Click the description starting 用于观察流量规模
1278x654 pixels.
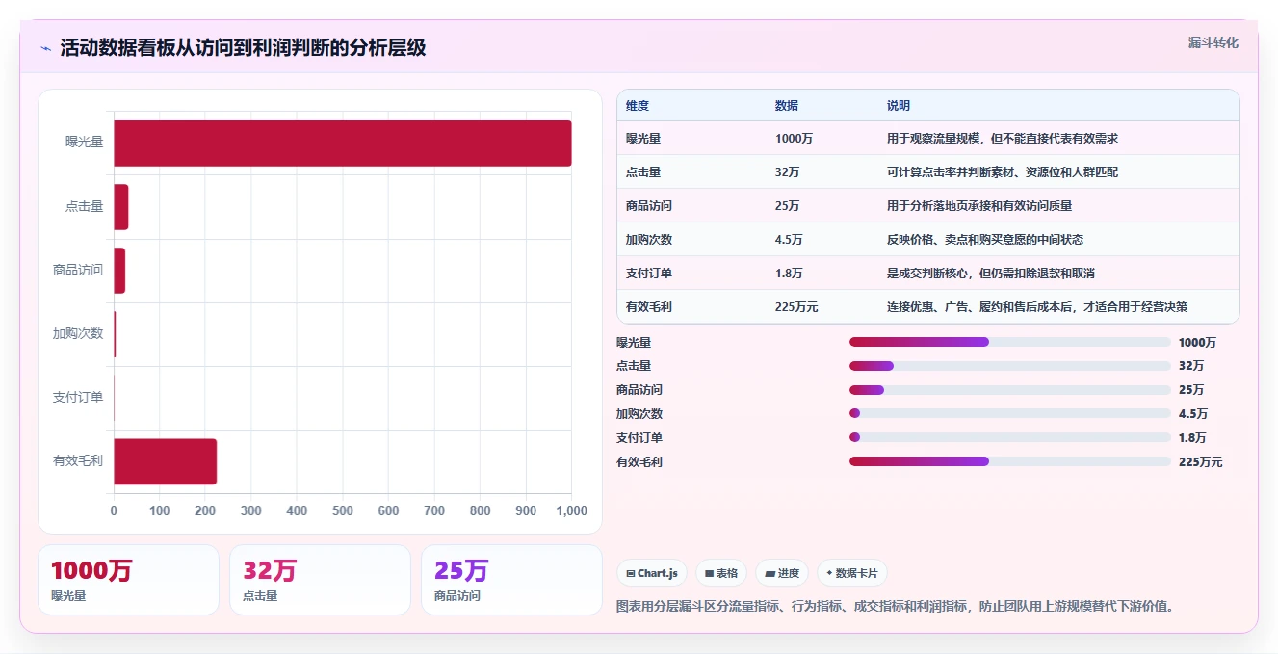pyautogui.click(x=1003, y=139)
